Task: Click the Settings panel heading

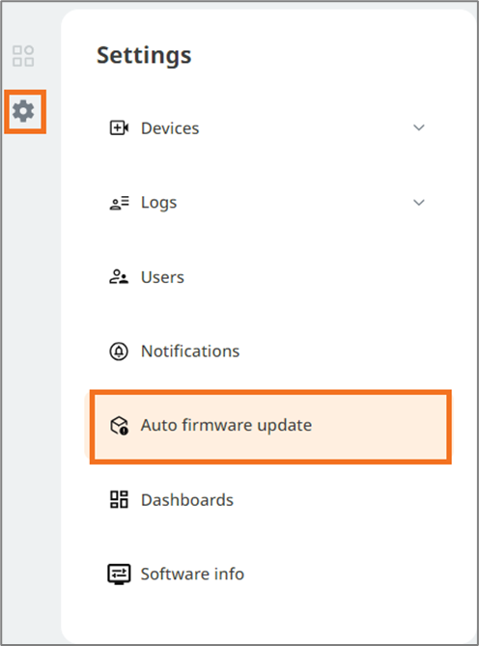Action: tap(144, 55)
